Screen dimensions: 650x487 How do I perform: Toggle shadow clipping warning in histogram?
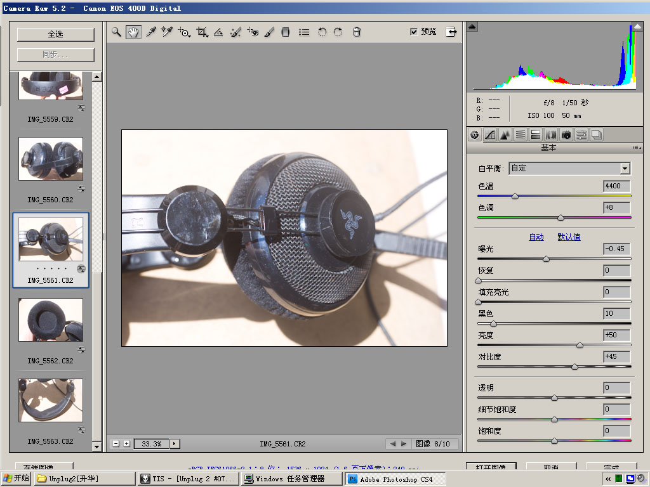[x=472, y=27]
